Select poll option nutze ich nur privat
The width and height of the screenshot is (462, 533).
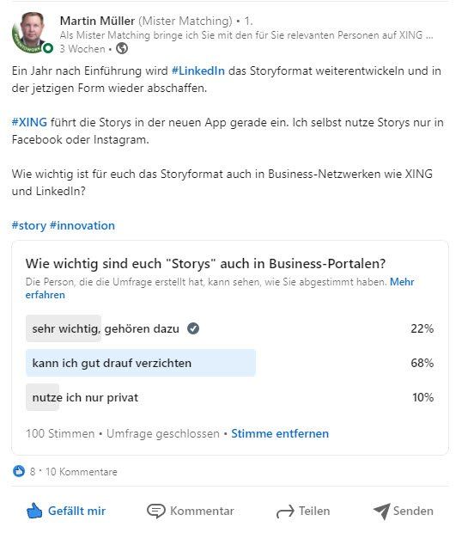pyautogui.click(x=230, y=397)
